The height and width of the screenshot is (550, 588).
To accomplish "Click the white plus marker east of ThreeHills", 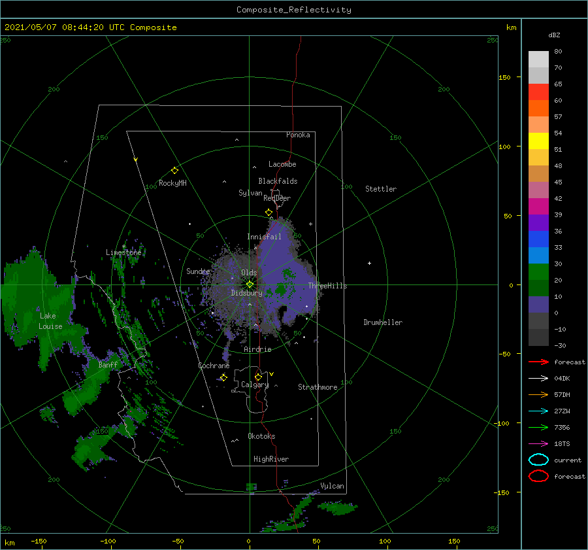I will click(369, 263).
